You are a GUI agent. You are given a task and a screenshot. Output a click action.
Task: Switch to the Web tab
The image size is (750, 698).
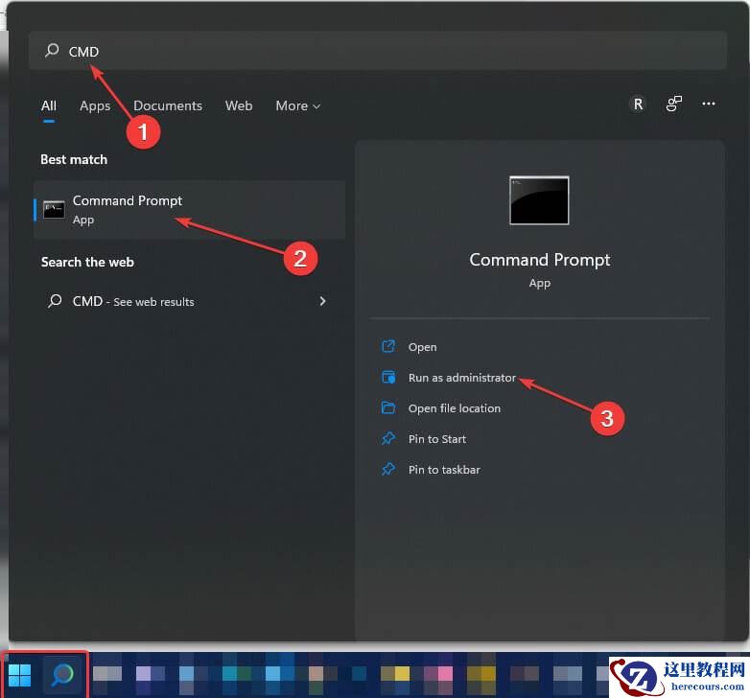[x=239, y=105]
